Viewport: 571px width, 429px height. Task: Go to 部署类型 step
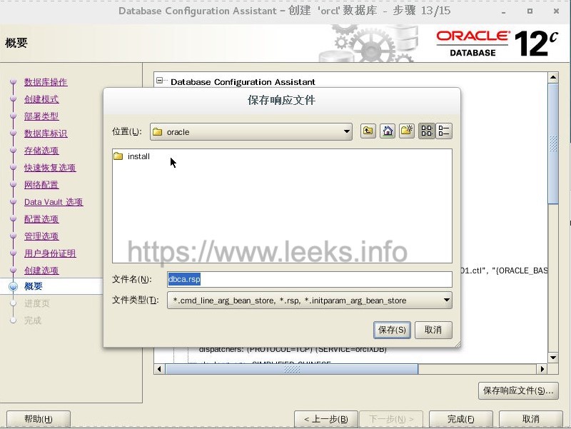(41, 116)
